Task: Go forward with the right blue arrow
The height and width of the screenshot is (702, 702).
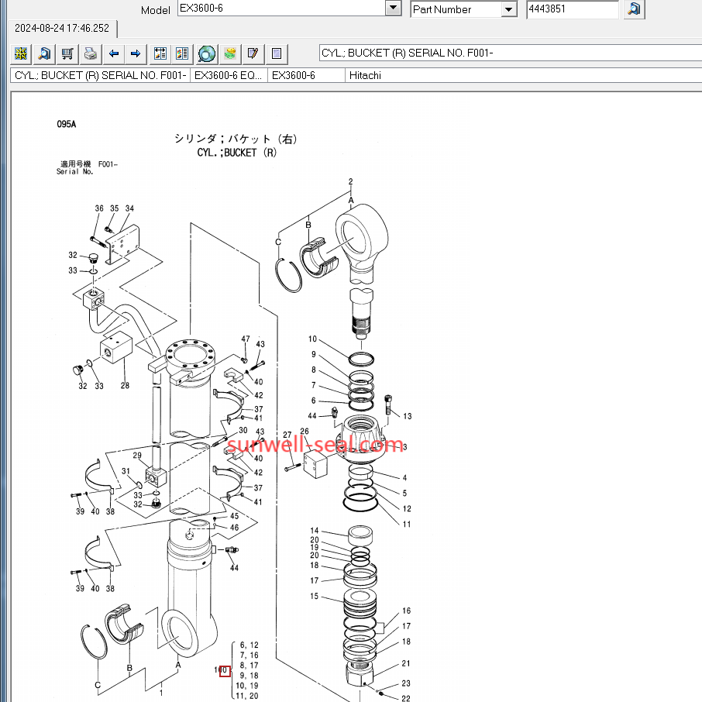Action: tap(136, 53)
